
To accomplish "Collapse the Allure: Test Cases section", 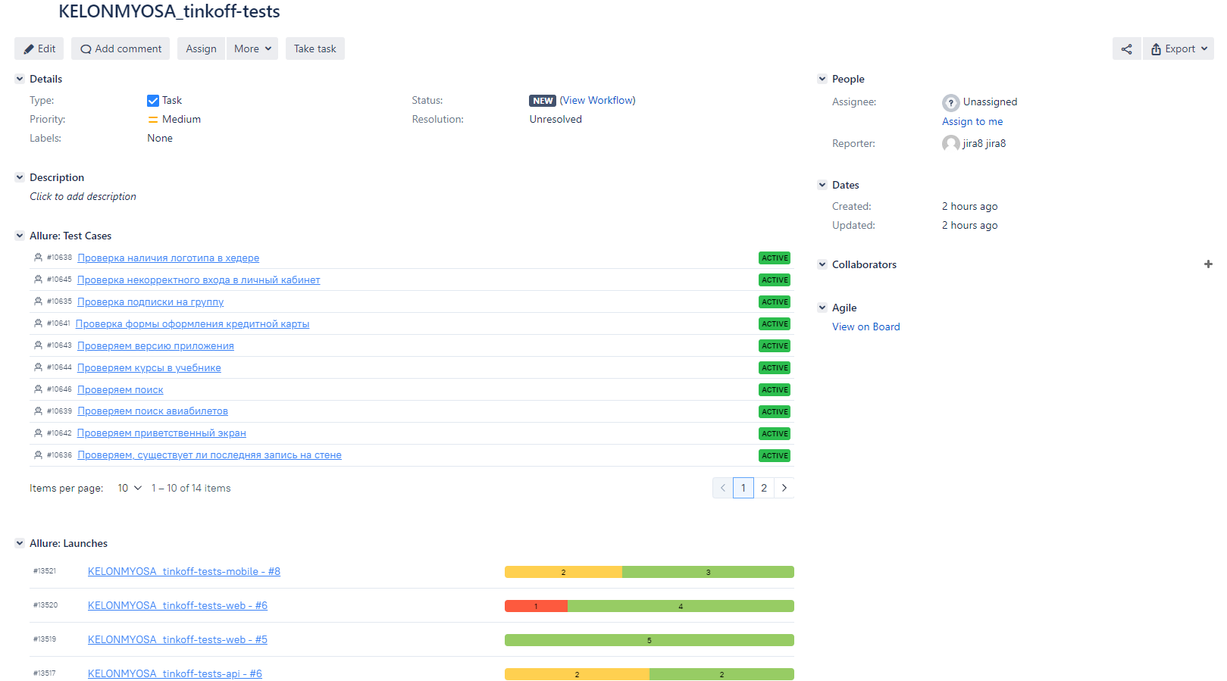I will 20,236.
